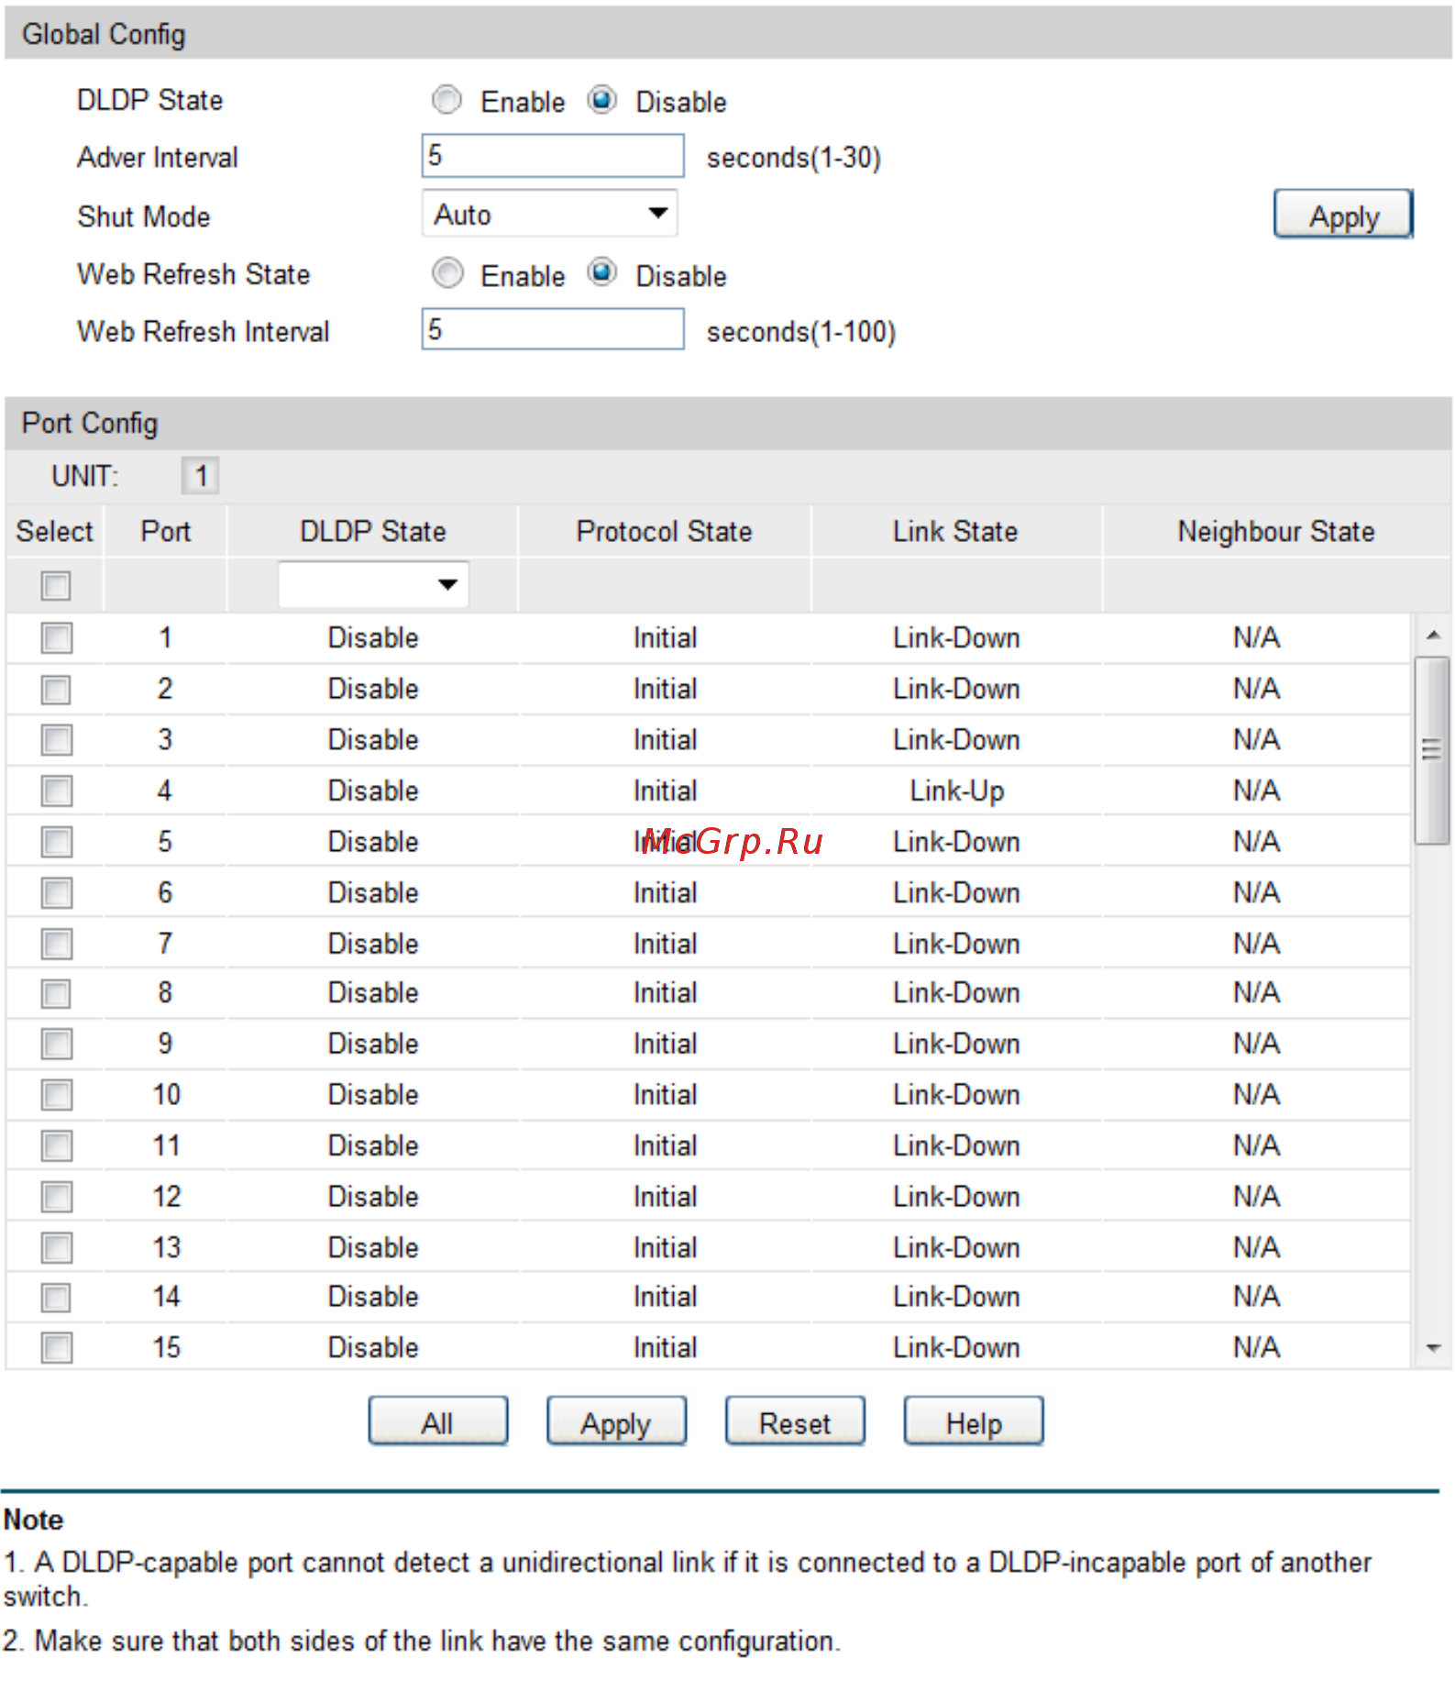Click Apply below the port table

tap(616, 1422)
